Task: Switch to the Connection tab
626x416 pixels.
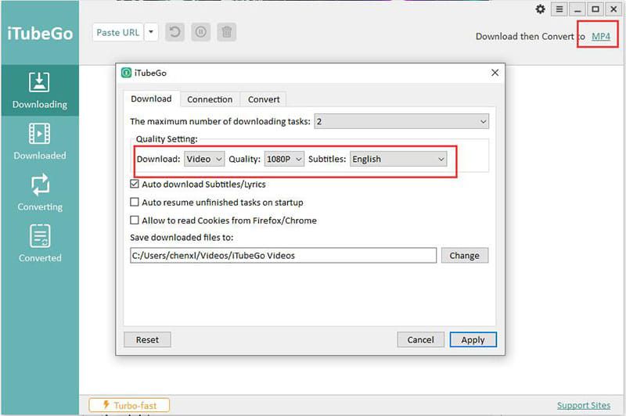Action: point(210,99)
